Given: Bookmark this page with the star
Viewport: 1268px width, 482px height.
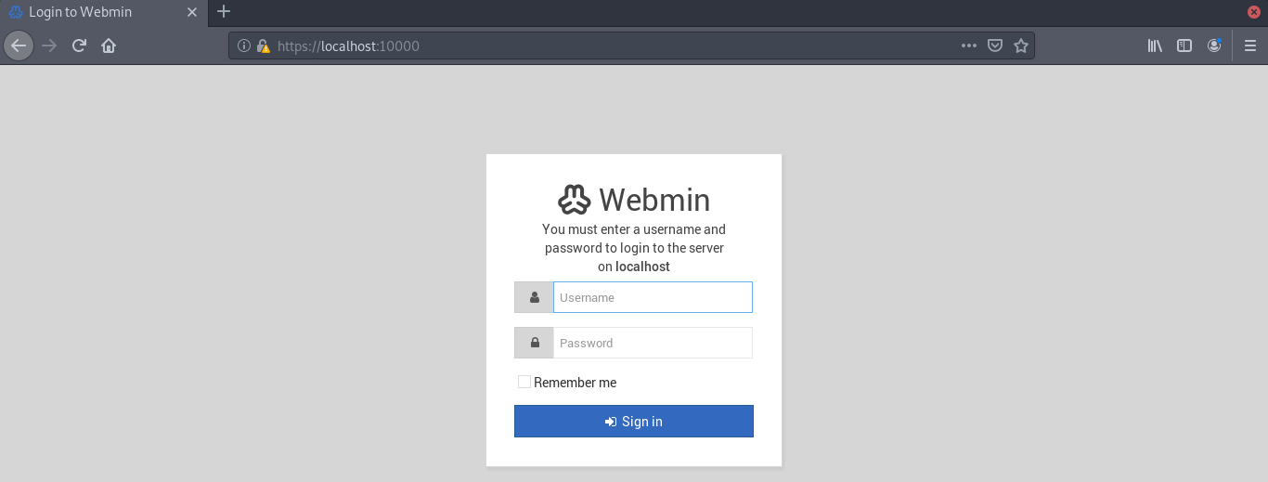Looking at the screenshot, I should (1021, 46).
